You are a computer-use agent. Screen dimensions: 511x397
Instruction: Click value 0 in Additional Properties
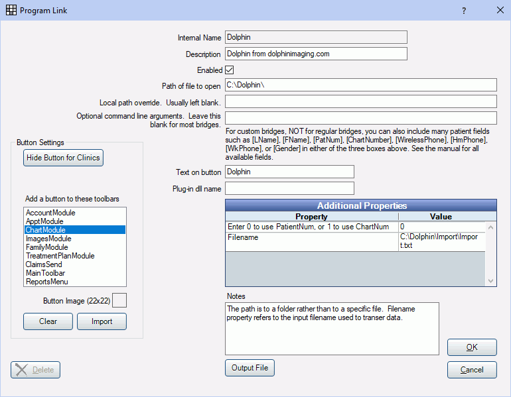click(441, 227)
